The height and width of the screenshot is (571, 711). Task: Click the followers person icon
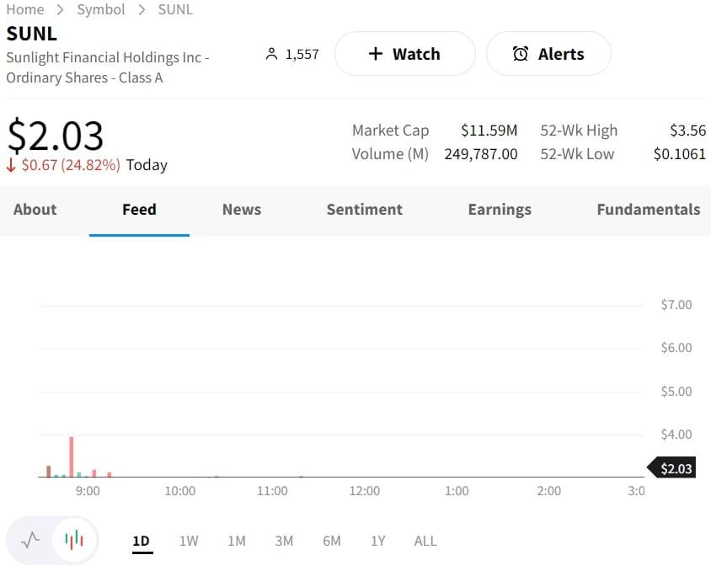(x=271, y=54)
